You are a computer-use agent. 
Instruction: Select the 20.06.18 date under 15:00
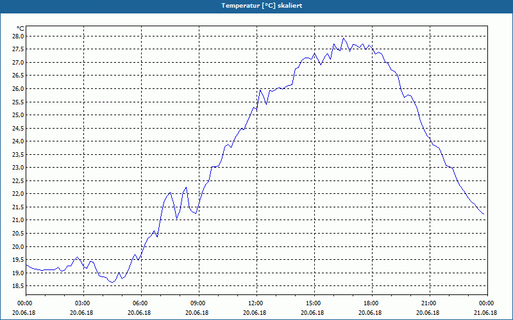312,313
